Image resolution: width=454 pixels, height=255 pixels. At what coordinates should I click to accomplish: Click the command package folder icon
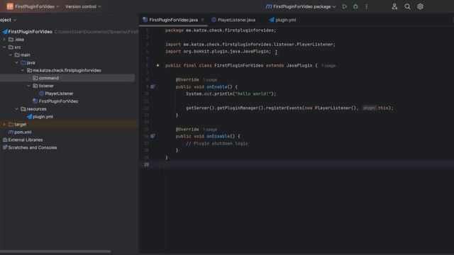coord(35,78)
